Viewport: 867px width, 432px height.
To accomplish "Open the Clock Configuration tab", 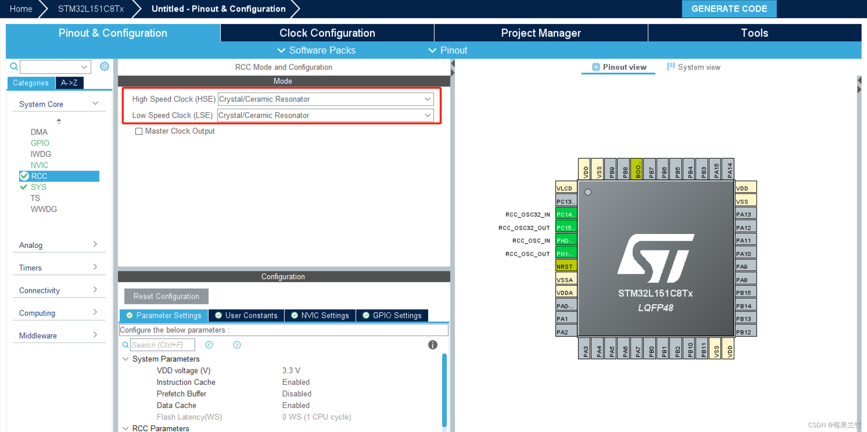I will click(x=327, y=33).
